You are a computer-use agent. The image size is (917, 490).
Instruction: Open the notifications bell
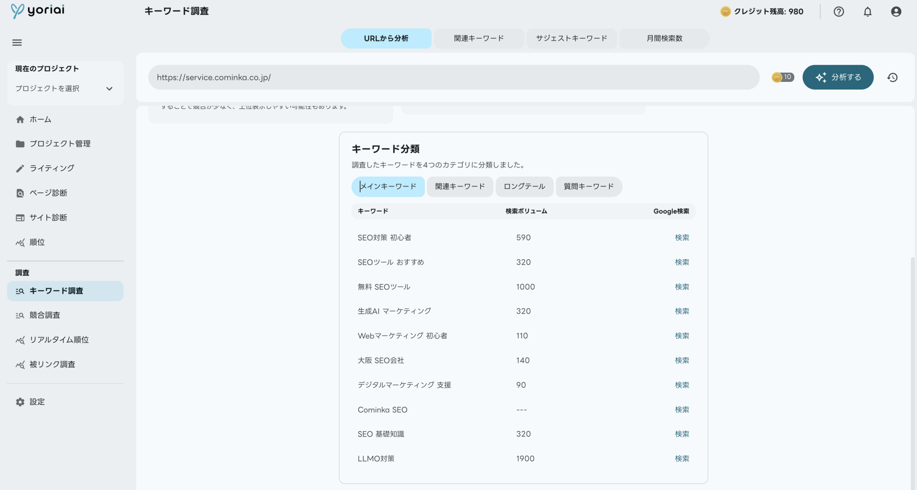pos(867,11)
